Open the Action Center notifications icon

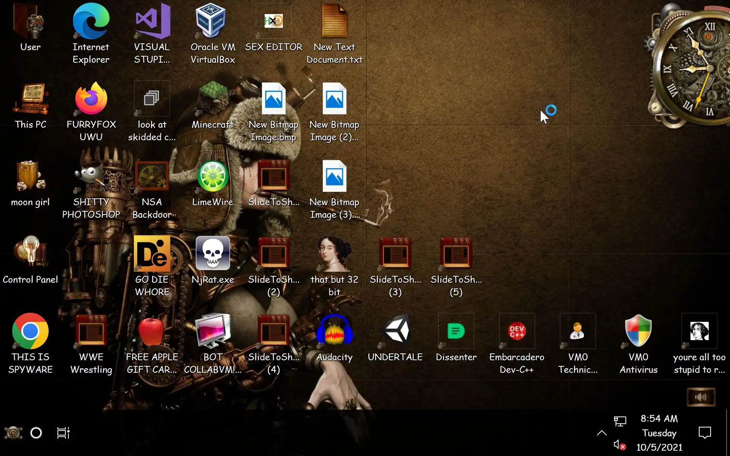[705, 433]
